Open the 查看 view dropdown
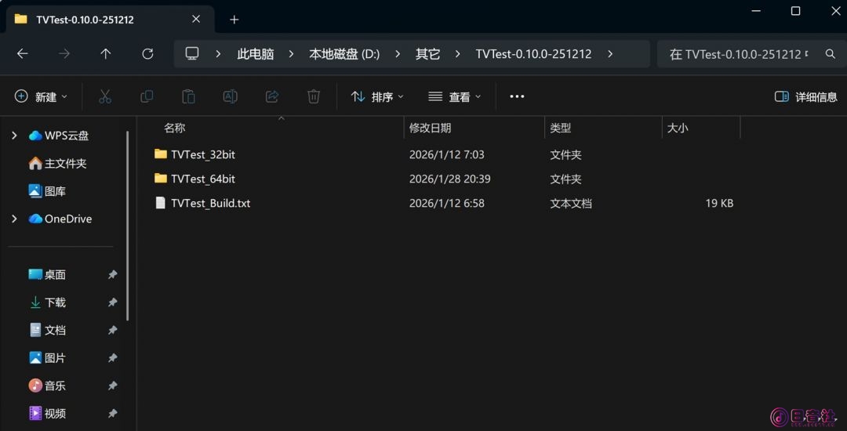847x431 pixels. tap(454, 96)
